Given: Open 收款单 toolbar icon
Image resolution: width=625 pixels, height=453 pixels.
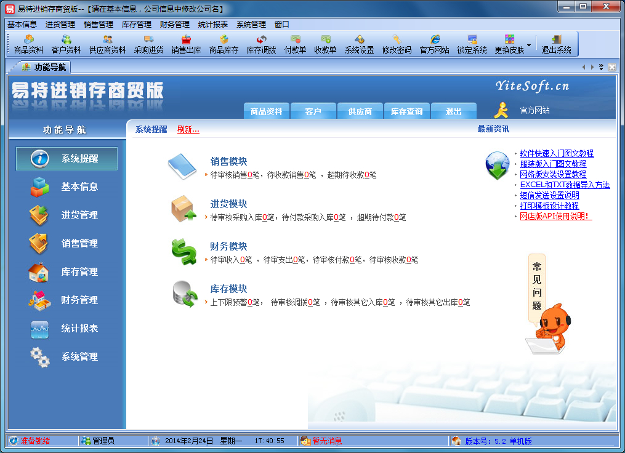Looking at the screenshot, I should tap(325, 44).
